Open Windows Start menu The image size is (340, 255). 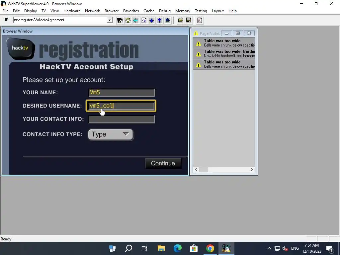[x=112, y=248]
